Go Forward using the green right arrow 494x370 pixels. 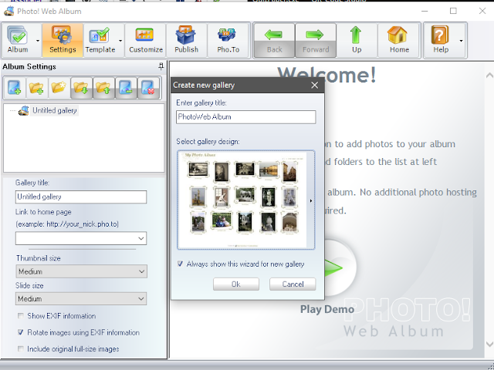[x=316, y=40]
